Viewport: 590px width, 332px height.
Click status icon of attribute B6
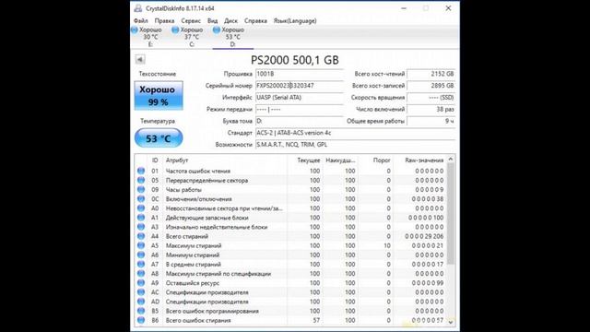click(141, 320)
